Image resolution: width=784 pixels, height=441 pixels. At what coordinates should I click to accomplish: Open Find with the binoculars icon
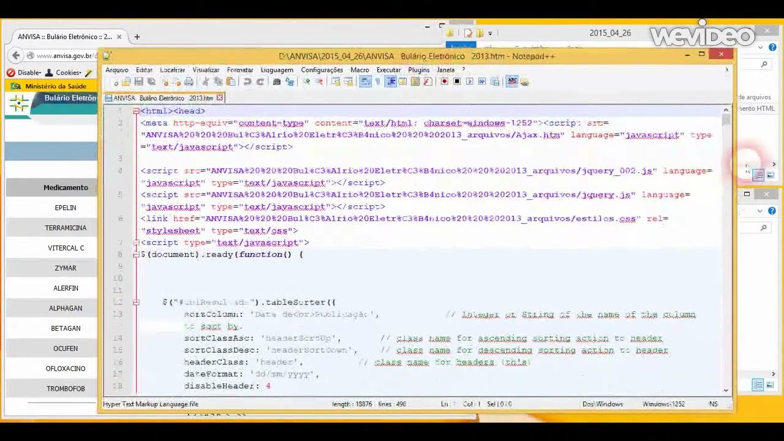[x=276, y=81]
